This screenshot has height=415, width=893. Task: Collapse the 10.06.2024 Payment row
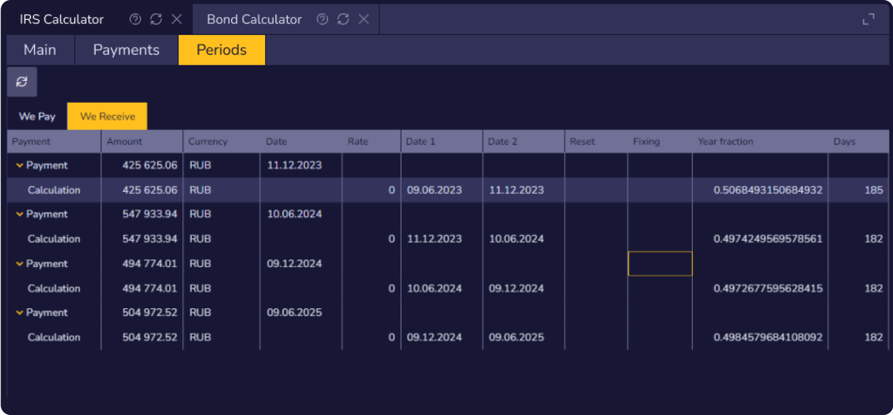[x=19, y=214]
